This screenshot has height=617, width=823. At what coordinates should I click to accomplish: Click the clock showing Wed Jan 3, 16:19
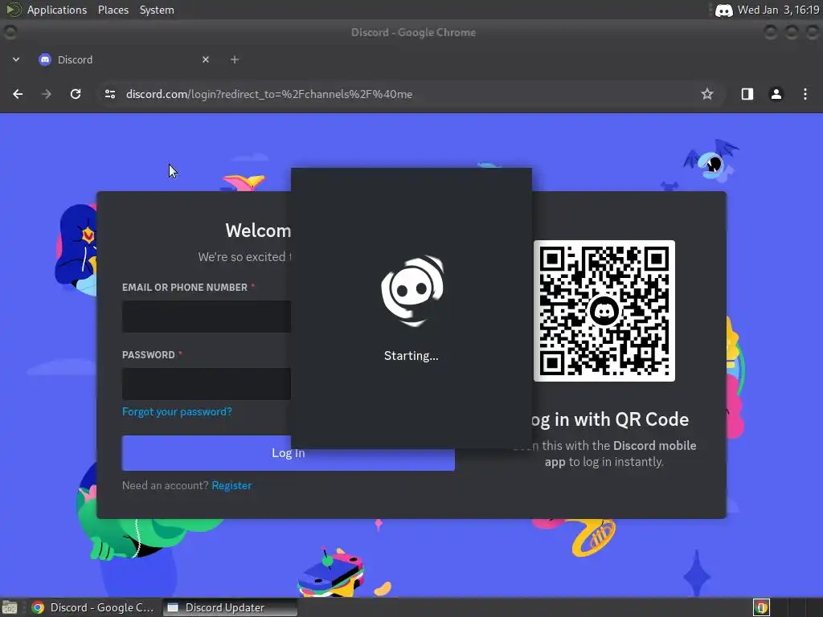778,10
